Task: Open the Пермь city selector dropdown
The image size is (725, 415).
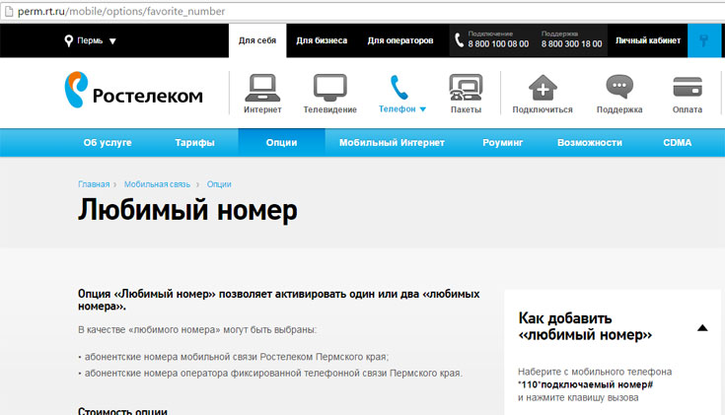Action: (x=91, y=41)
